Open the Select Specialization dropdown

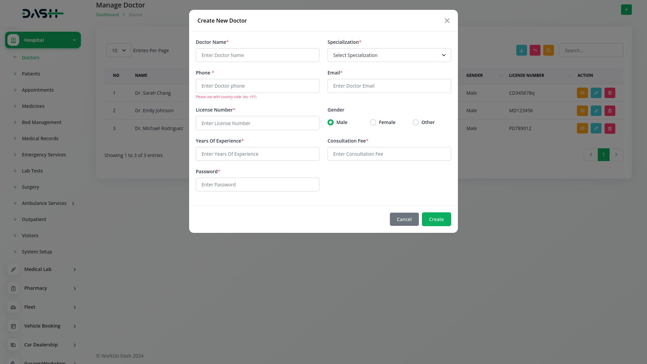click(x=389, y=55)
